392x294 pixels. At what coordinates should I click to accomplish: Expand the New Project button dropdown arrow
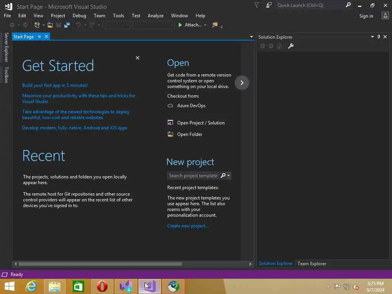[x=44, y=25]
